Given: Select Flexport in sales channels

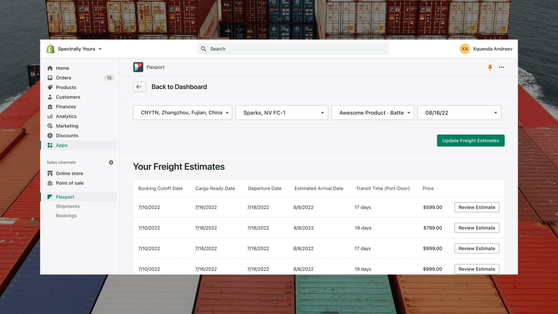Looking at the screenshot, I should [x=79, y=197].
